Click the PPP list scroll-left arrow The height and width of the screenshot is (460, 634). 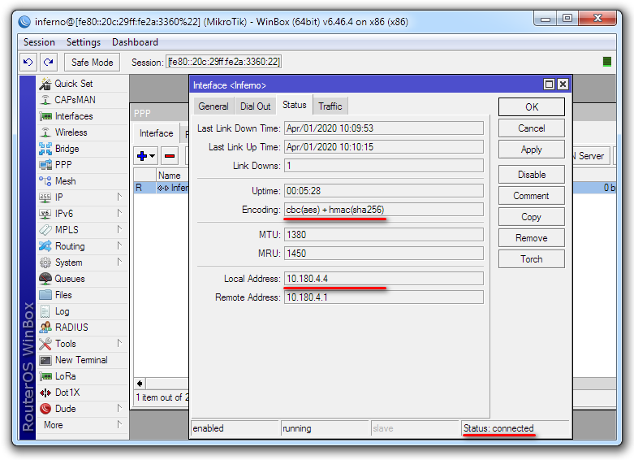[x=140, y=384]
